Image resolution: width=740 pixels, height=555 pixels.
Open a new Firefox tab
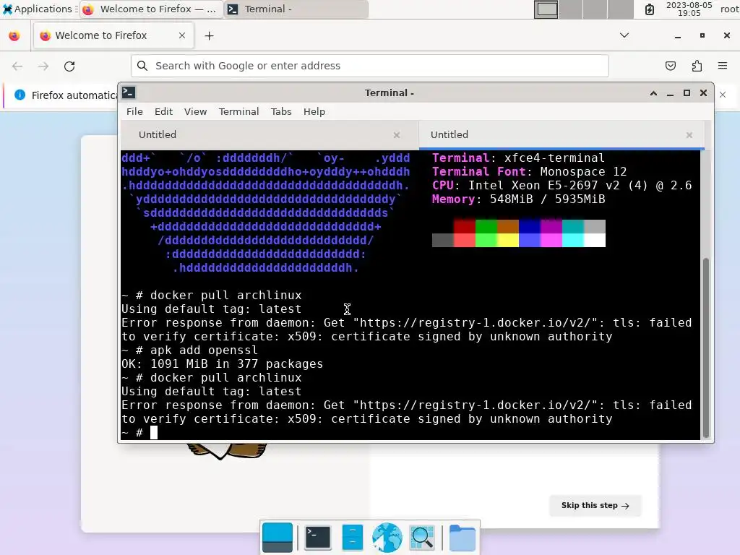[x=209, y=36]
